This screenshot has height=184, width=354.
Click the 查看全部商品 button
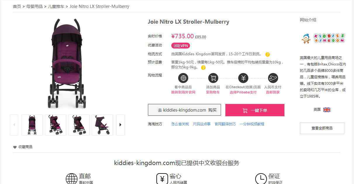(x=322, y=128)
